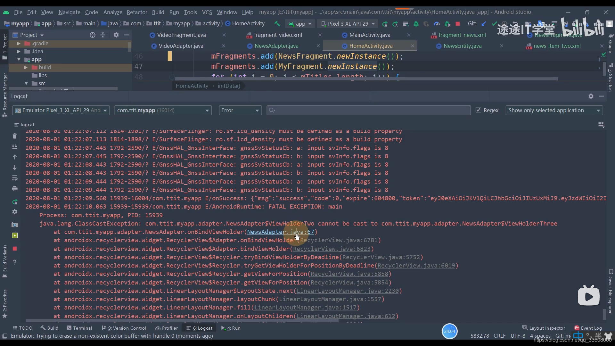Switch to the VideoFragment.java tab

click(x=181, y=35)
